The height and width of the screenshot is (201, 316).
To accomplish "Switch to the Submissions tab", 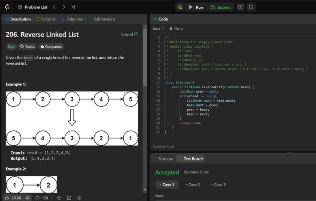I will [102, 19].
